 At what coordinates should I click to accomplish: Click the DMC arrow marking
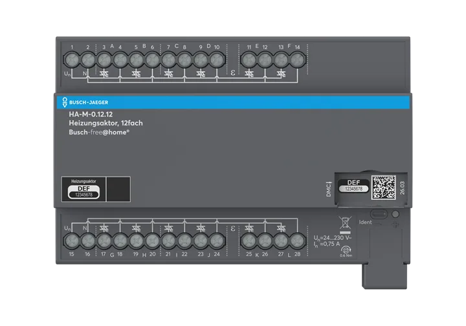328,189
